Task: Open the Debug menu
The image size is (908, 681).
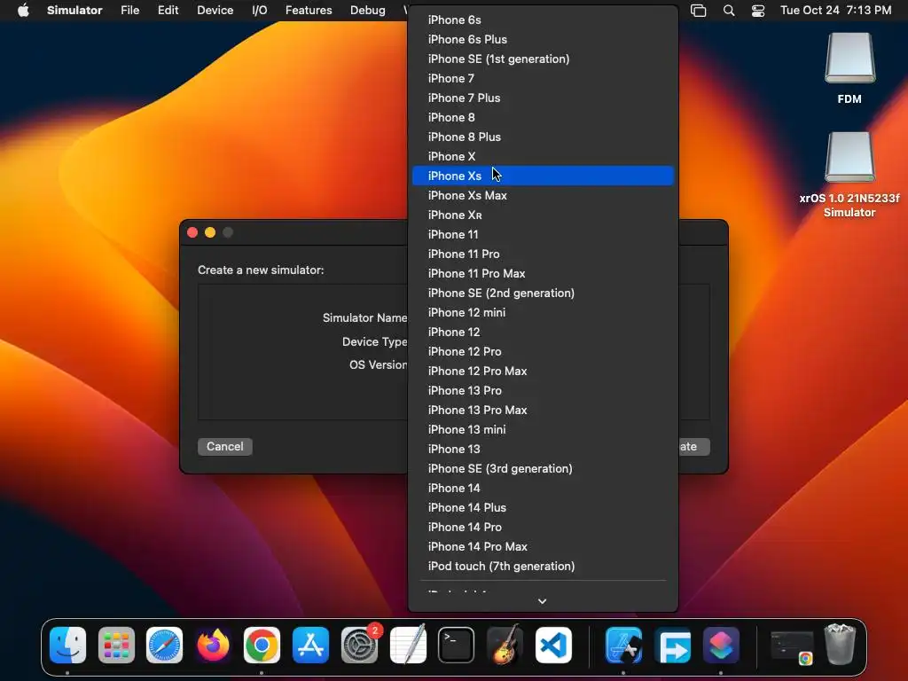Action: click(x=368, y=11)
